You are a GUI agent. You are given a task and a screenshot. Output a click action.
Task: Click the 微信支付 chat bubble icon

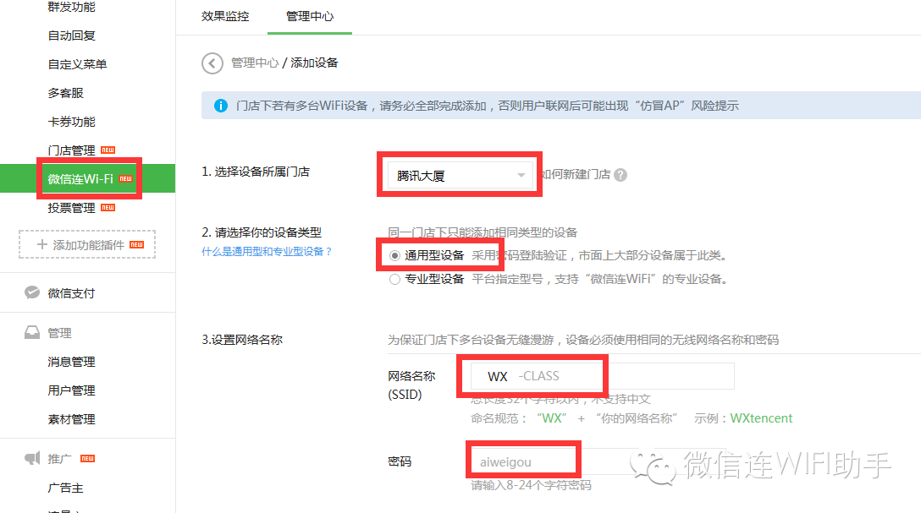coord(31,292)
